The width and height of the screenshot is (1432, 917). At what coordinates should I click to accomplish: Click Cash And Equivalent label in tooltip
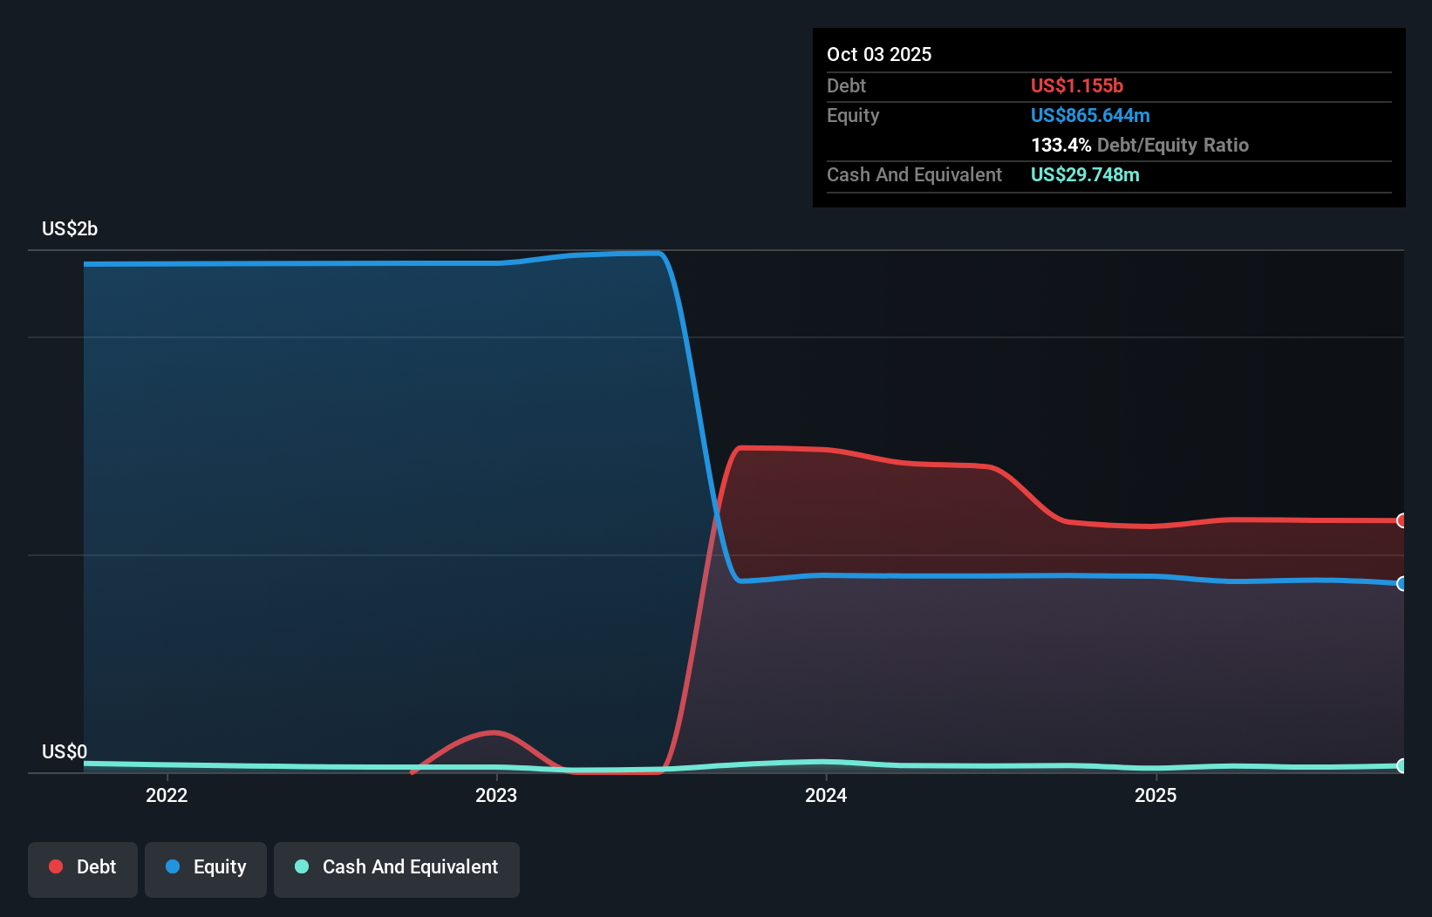pos(914,174)
